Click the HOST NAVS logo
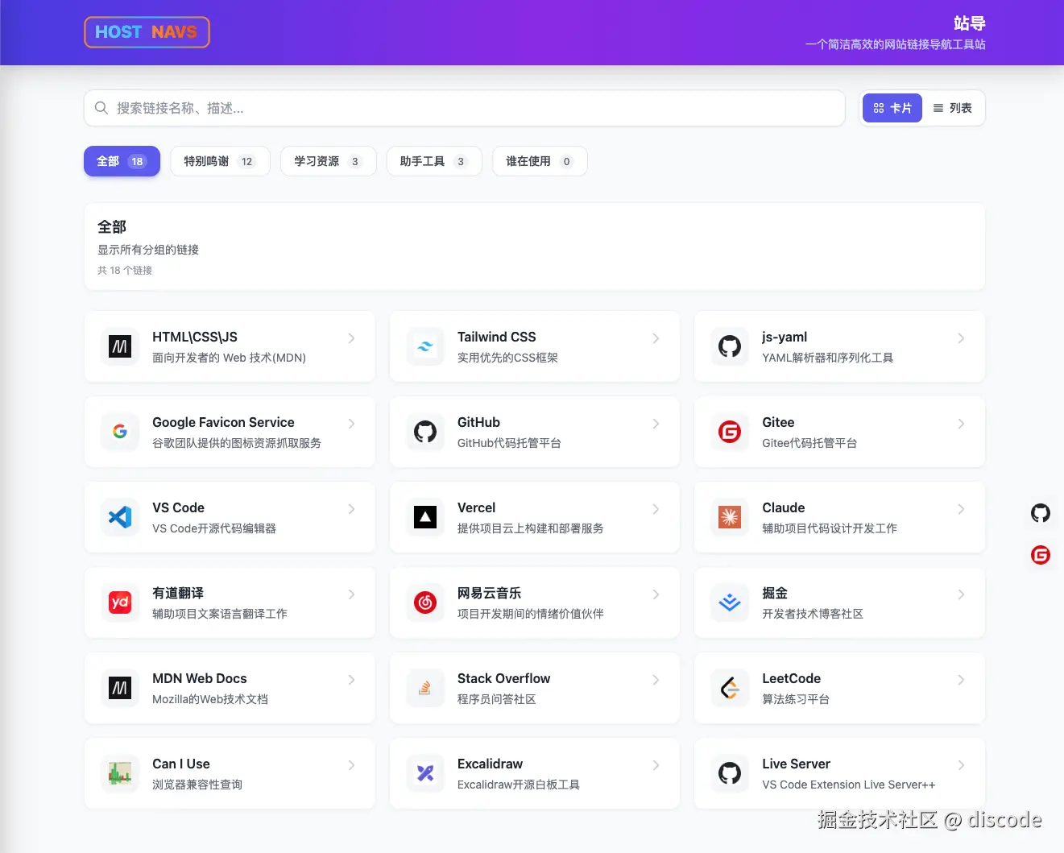 [x=147, y=32]
